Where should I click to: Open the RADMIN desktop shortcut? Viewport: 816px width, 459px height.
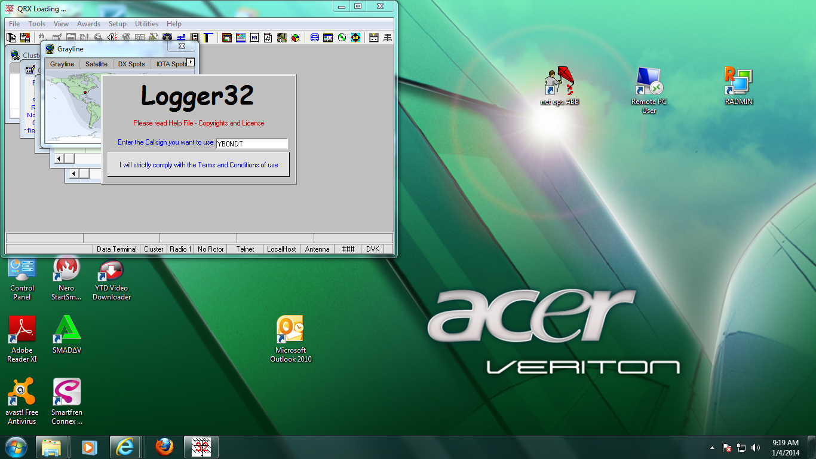(x=738, y=87)
